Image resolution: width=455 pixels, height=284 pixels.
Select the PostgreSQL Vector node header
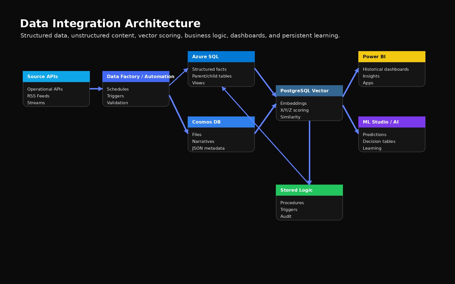[309, 91]
